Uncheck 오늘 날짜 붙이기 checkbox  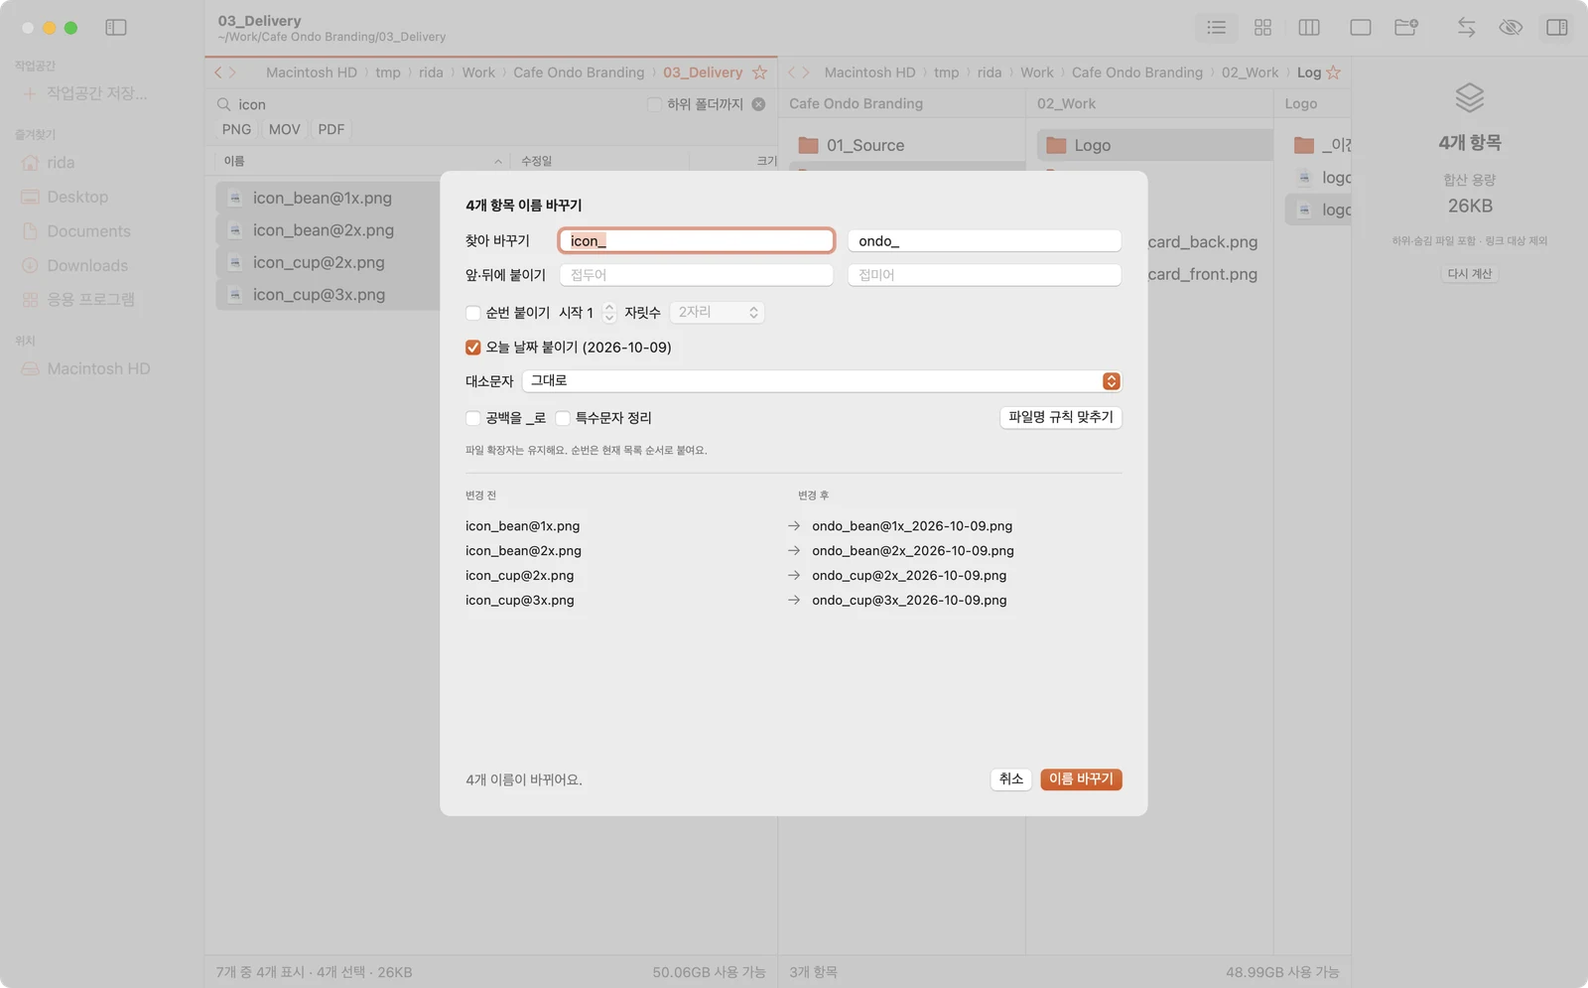coord(473,348)
